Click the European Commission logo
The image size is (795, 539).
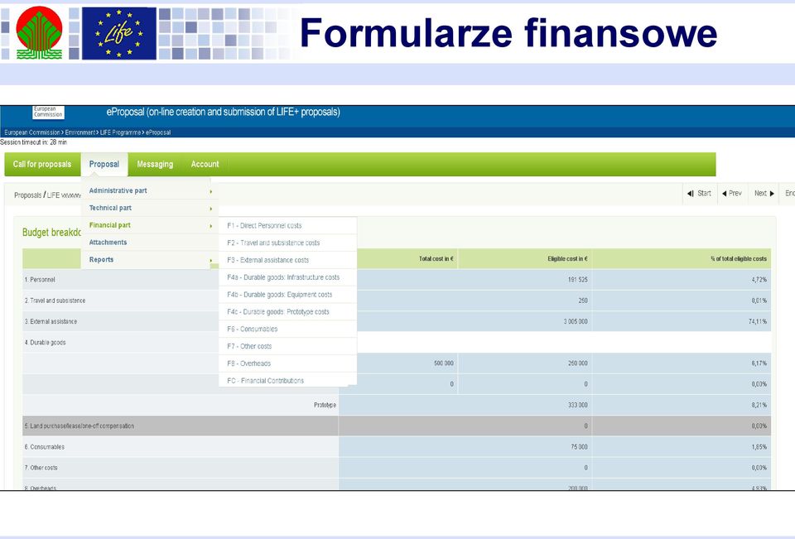pyautogui.click(x=49, y=112)
